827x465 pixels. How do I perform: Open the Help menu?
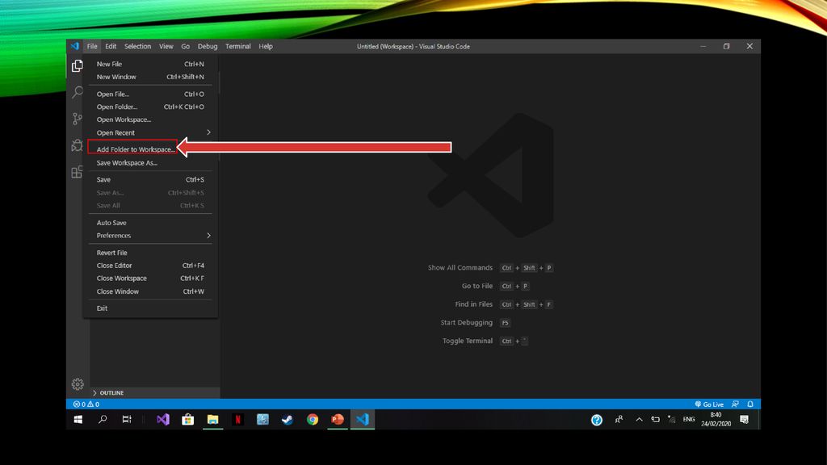click(265, 46)
